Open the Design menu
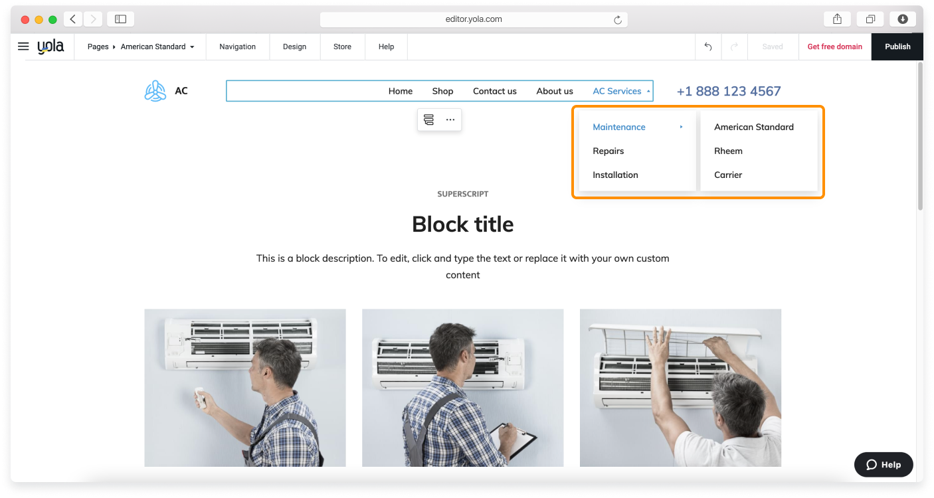This screenshot has height=498, width=934. click(x=294, y=46)
